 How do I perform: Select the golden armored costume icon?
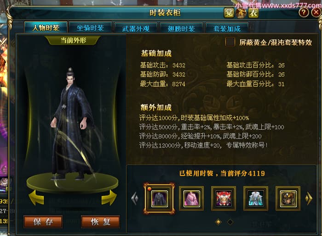(287, 198)
